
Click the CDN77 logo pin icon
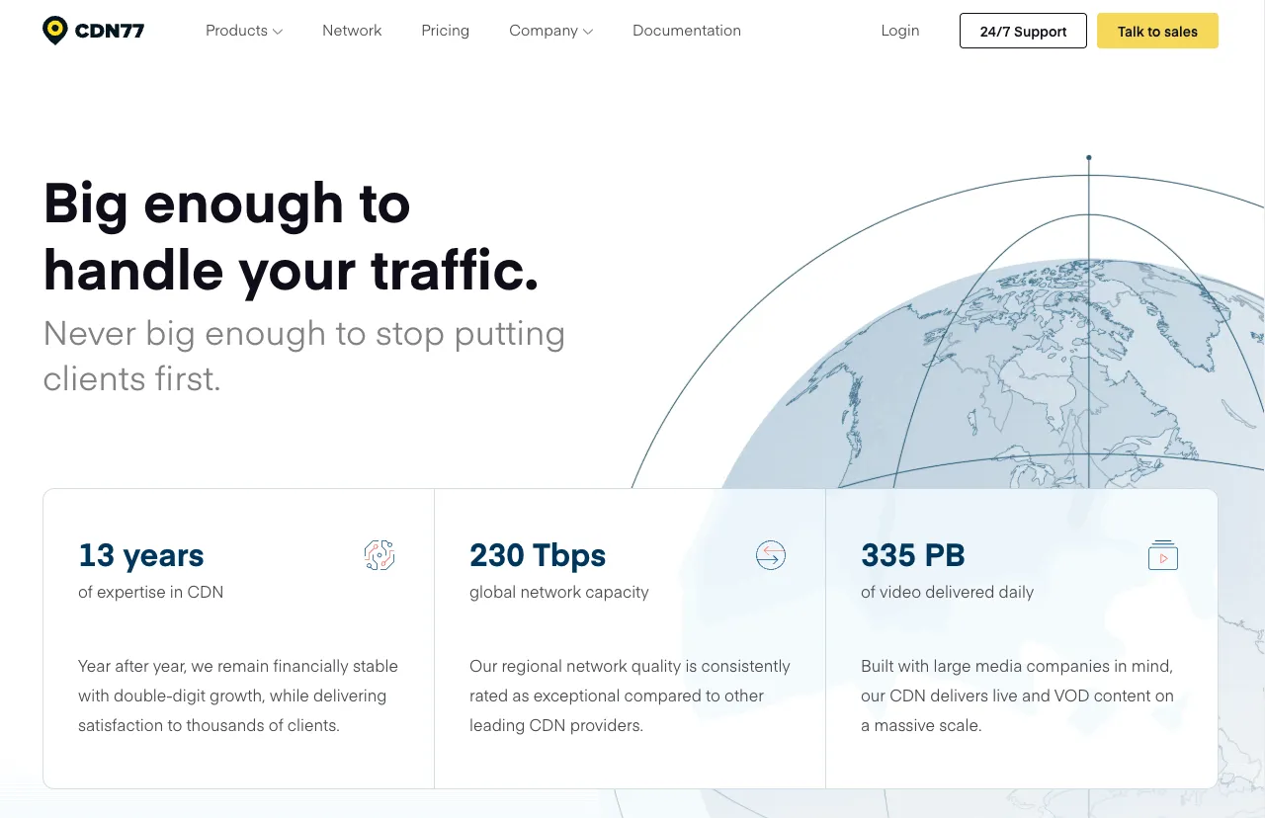55,31
